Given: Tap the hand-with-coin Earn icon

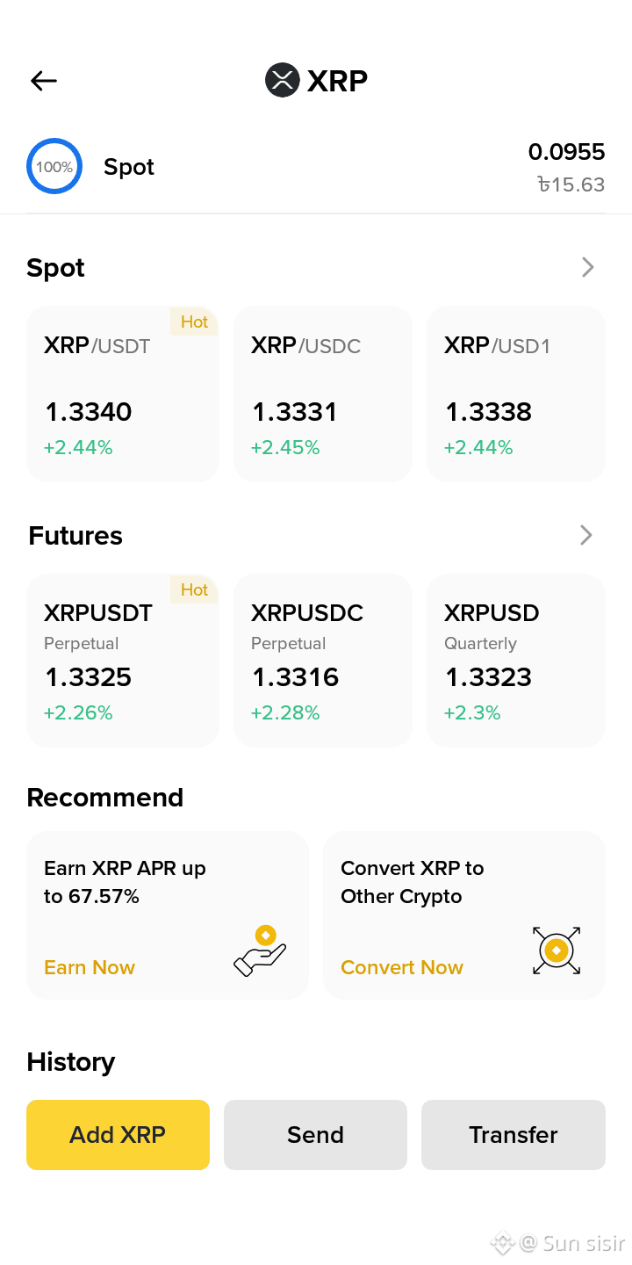Looking at the screenshot, I should tap(261, 951).
